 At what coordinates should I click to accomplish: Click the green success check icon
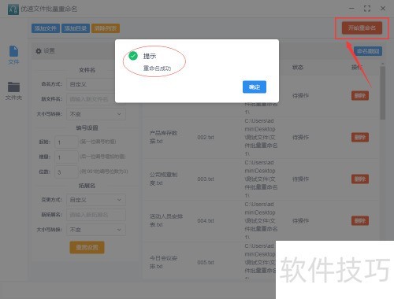133,56
